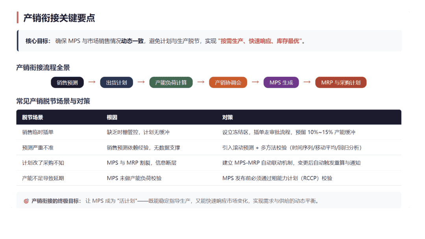Click the heading 产销衔接流程全景
This screenshot has width=425, height=239.
tap(43, 68)
